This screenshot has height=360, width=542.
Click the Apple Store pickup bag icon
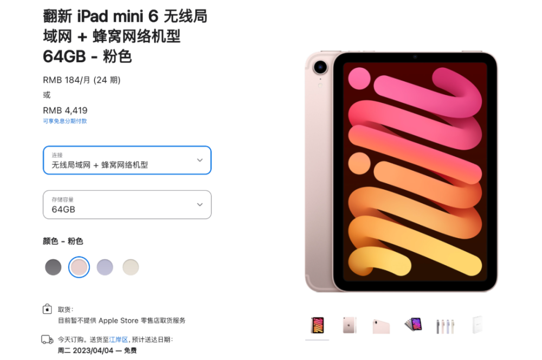click(x=47, y=309)
